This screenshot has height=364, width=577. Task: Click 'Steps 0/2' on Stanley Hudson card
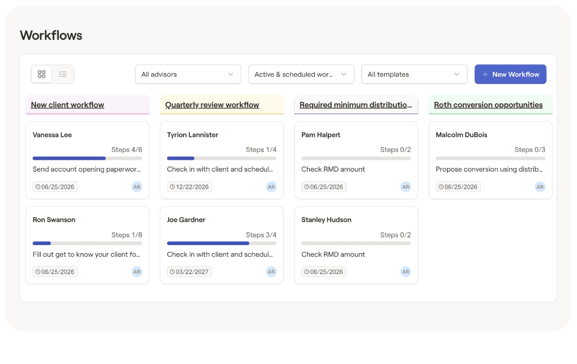(396, 235)
